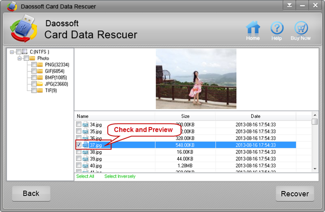Tick the 35.jpg file checkbox
Viewport: 325px width, 212px height.
point(79,131)
